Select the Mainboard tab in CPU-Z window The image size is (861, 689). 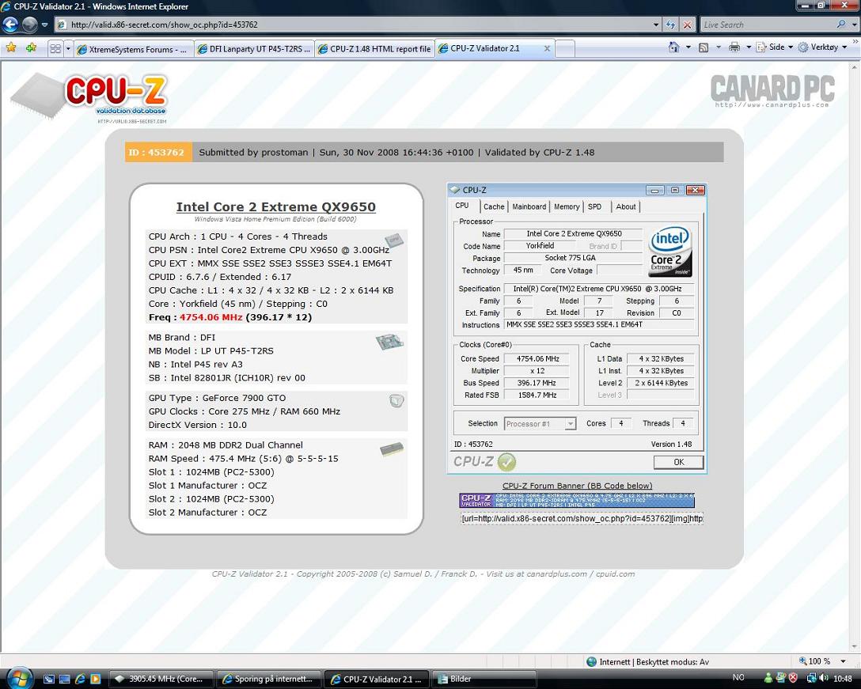click(529, 206)
